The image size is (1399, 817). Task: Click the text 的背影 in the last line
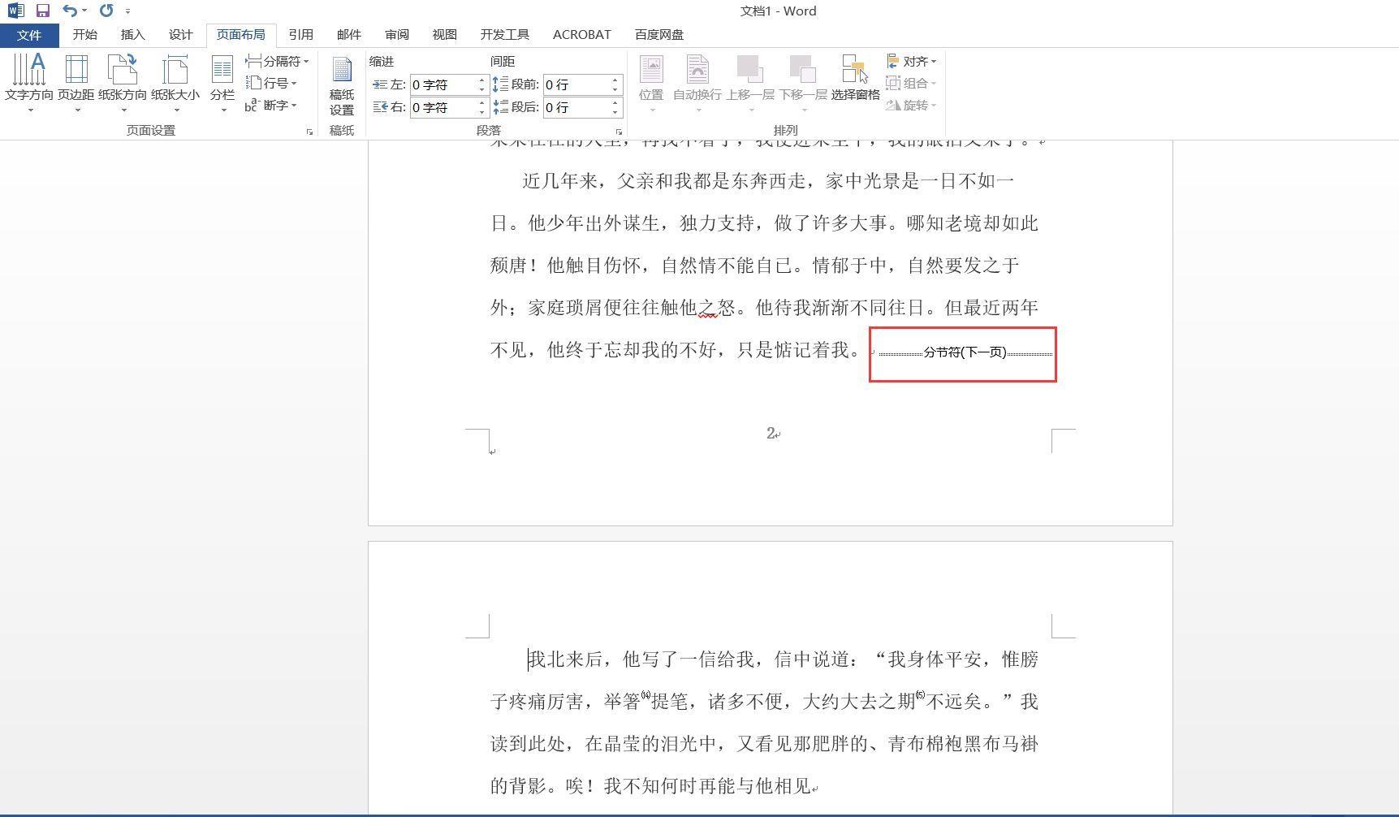point(519,786)
